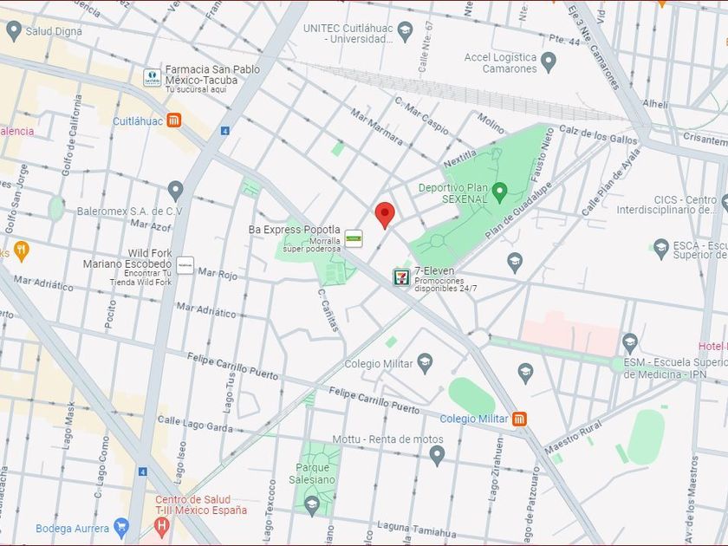Select the Salud Digna map pin
This screenshot has height=546, width=728.
click(x=14, y=31)
